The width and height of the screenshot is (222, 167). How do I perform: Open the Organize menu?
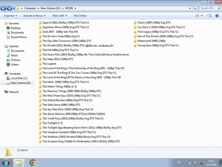point(10,16)
